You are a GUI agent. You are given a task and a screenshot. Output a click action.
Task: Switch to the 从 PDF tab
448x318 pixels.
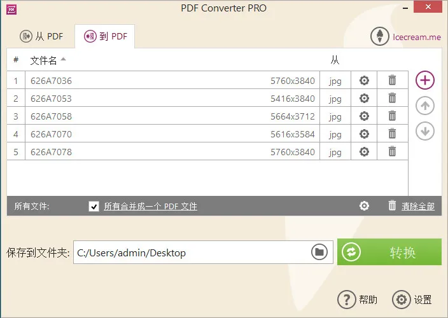(x=41, y=36)
